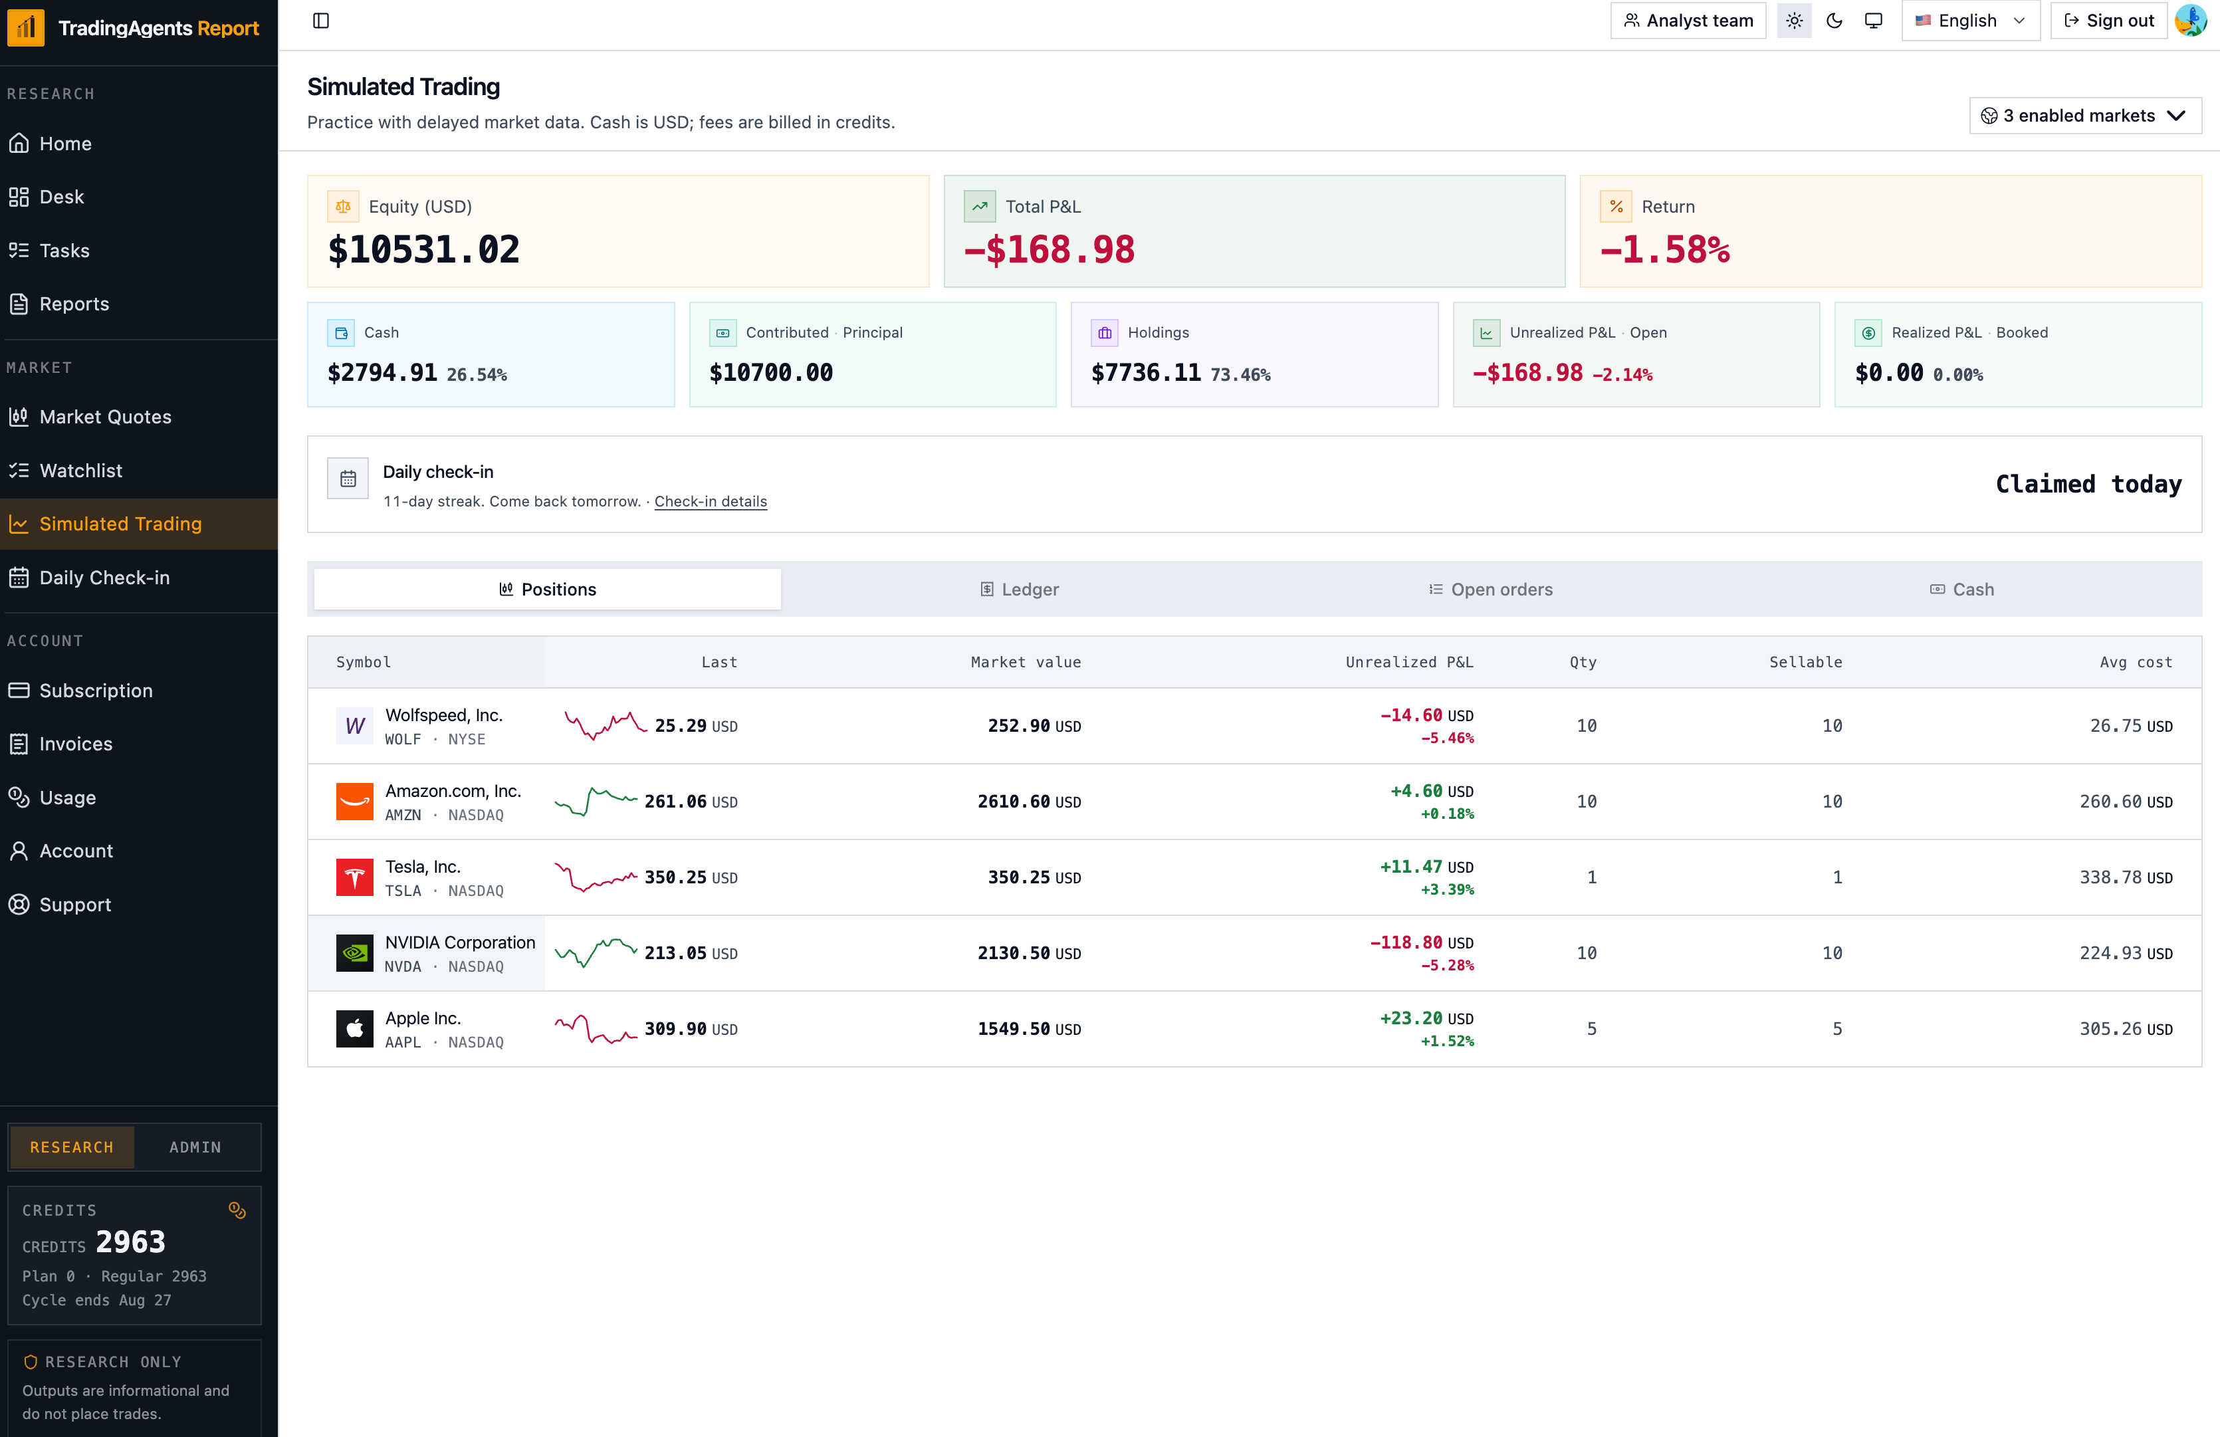Click the TradingAgents Report logo icon
Viewport: 2220px width, 1437px height.
pyautogui.click(x=25, y=27)
